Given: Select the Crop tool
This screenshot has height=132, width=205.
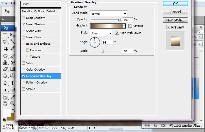Looking at the screenshot, I should pos(5,48).
